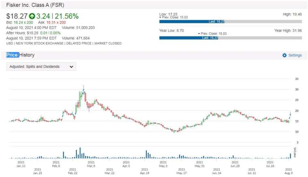Click the day range Prev. Close: 15.03 marker
The height and width of the screenshot is (177, 308).
point(173,17)
